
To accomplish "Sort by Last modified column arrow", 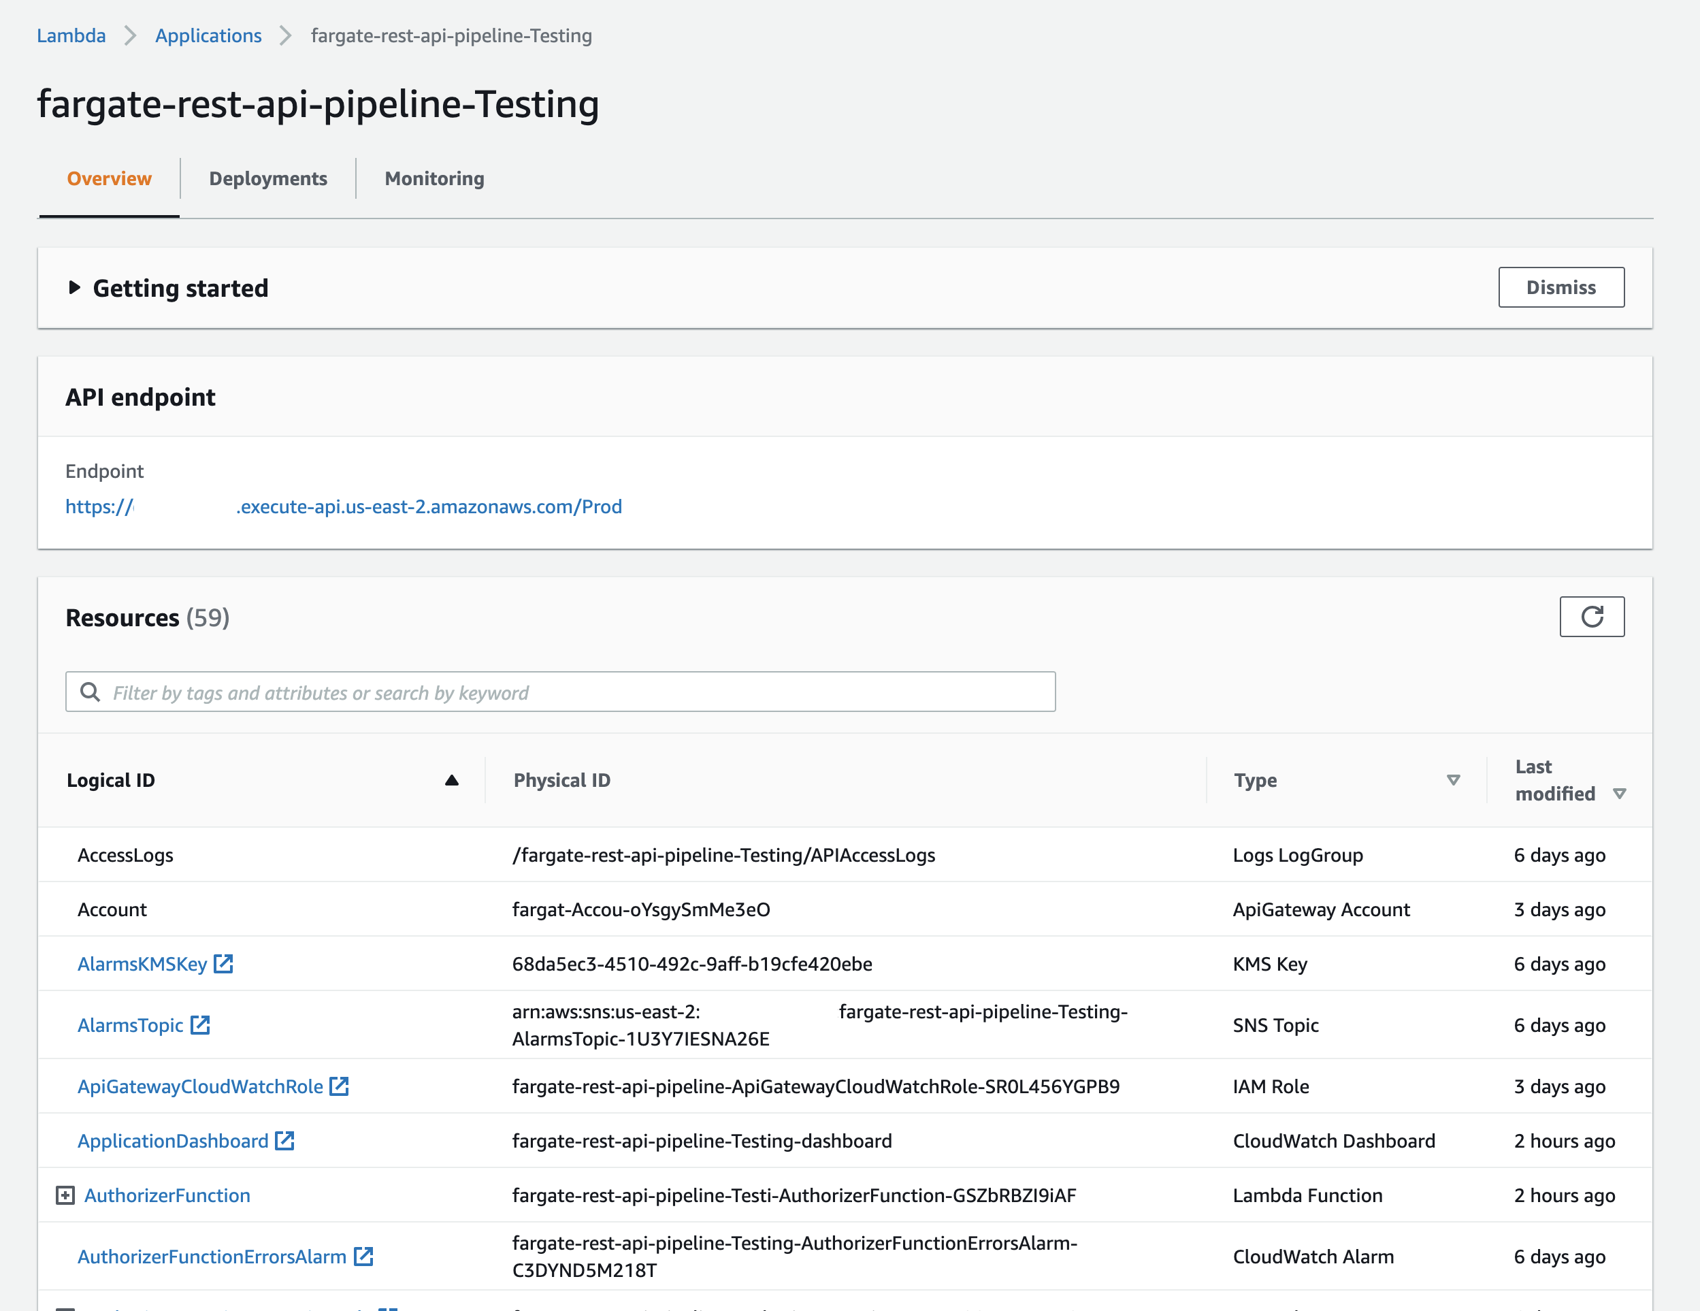I will 1620,793.
